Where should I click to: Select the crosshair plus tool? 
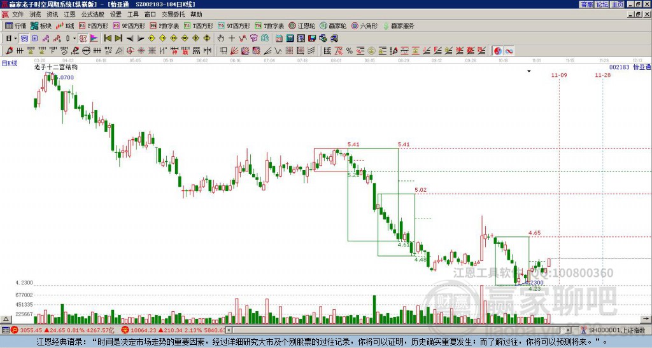pos(232,39)
